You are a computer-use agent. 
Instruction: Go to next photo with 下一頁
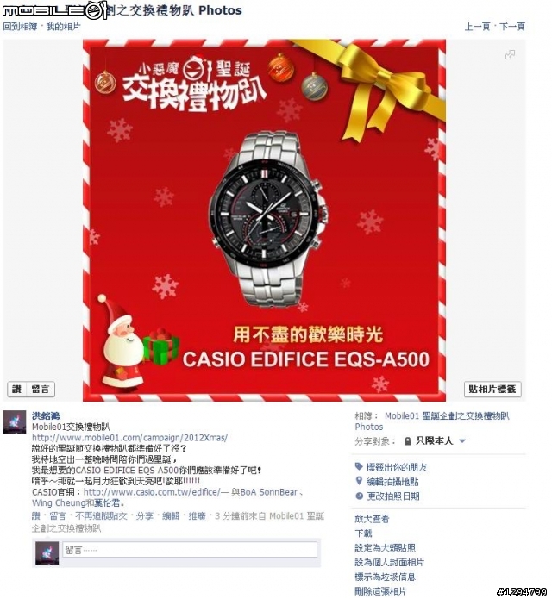click(512, 27)
